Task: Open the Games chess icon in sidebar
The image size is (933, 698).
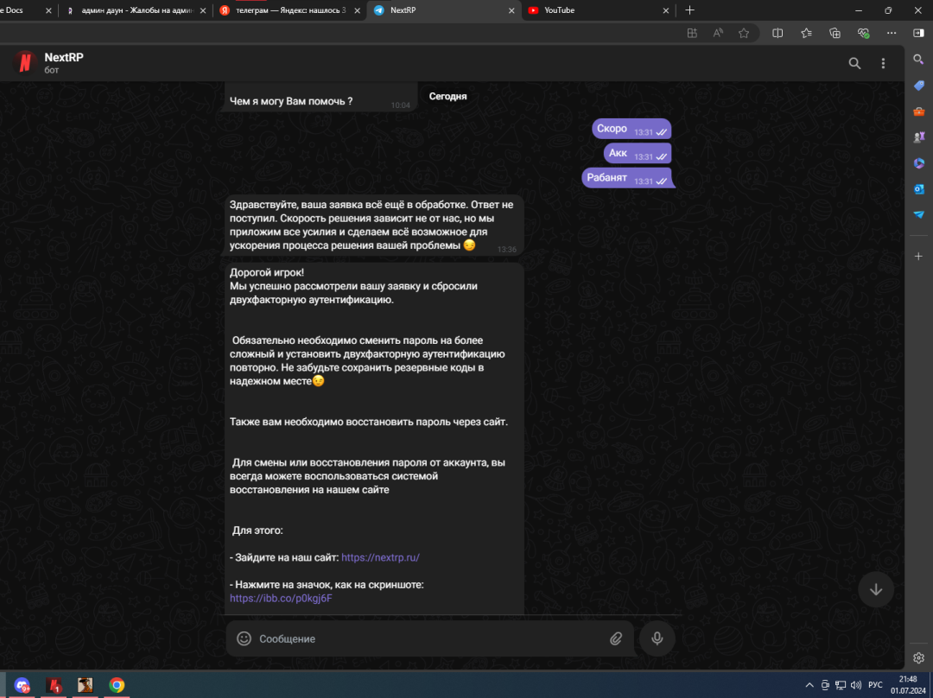Action: click(918, 137)
